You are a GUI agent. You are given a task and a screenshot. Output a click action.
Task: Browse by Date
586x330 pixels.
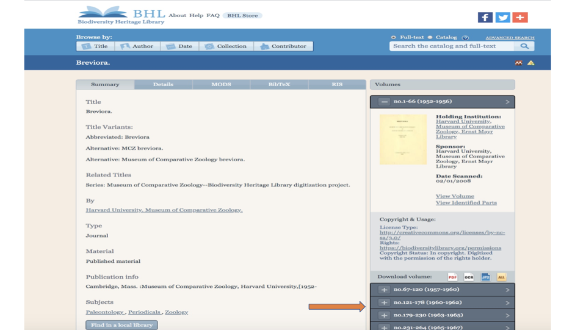[179, 46]
